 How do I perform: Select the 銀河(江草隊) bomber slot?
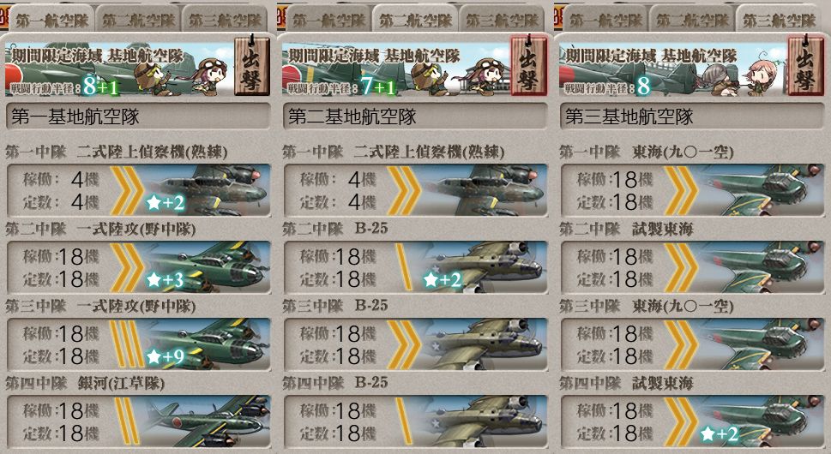[x=139, y=421]
